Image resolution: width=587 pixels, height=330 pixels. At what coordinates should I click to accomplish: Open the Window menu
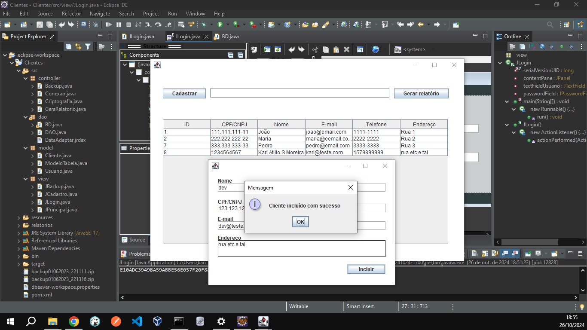pyautogui.click(x=196, y=14)
